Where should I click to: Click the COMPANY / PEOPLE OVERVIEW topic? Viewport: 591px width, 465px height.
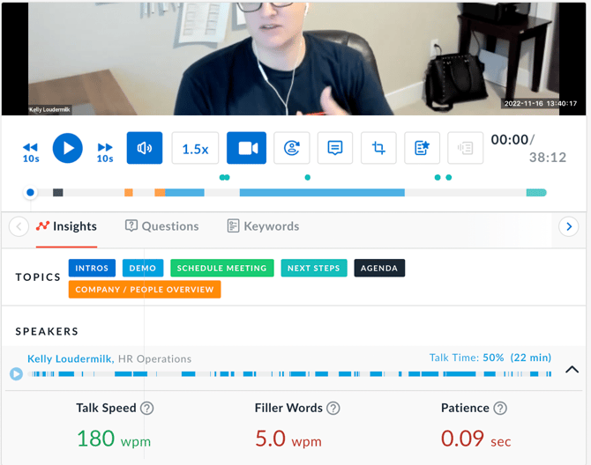[x=145, y=290]
